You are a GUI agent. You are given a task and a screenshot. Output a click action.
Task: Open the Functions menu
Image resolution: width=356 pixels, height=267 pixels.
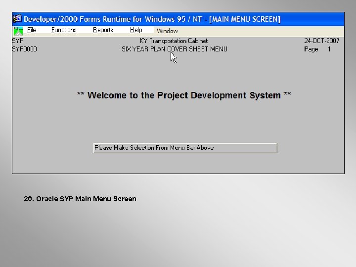point(64,30)
